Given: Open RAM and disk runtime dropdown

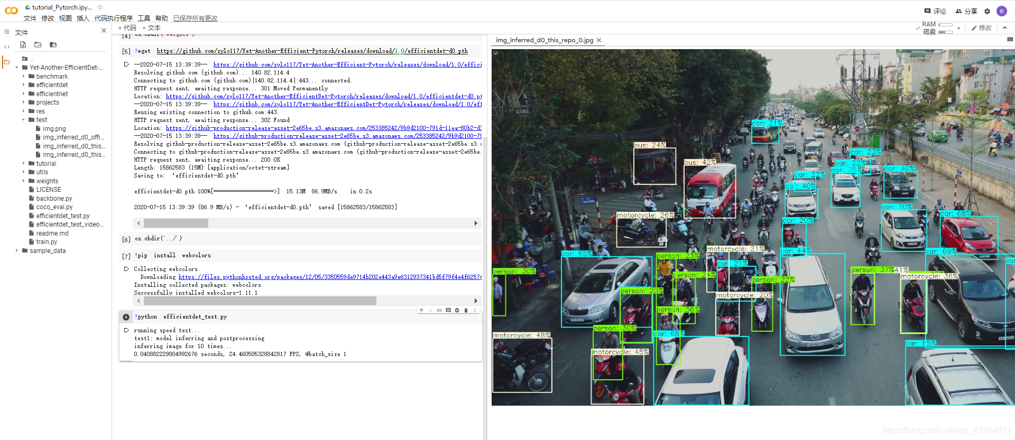Looking at the screenshot, I should click(x=958, y=28).
